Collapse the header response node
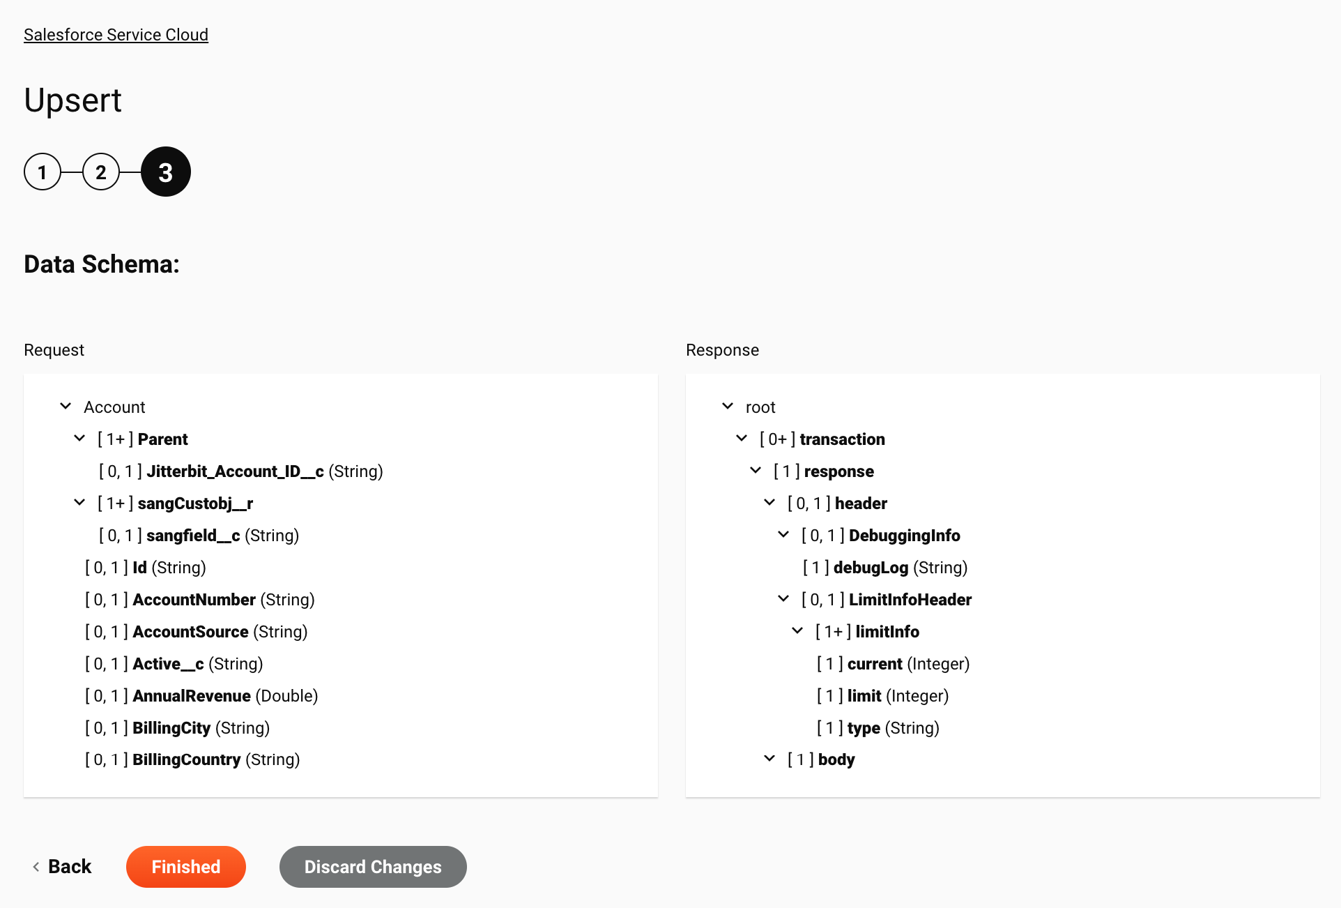This screenshot has height=908, width=1341. (x=769, y=504)
